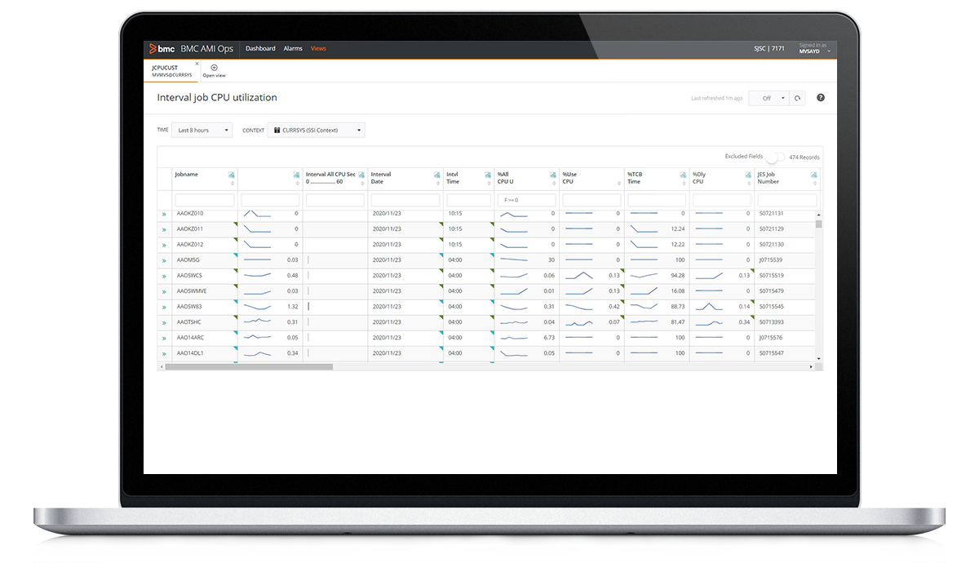Sort by Intvl Time column arrows
This screenshot has height=563, width=979.
pyautogui.click(x=489, y=184)
